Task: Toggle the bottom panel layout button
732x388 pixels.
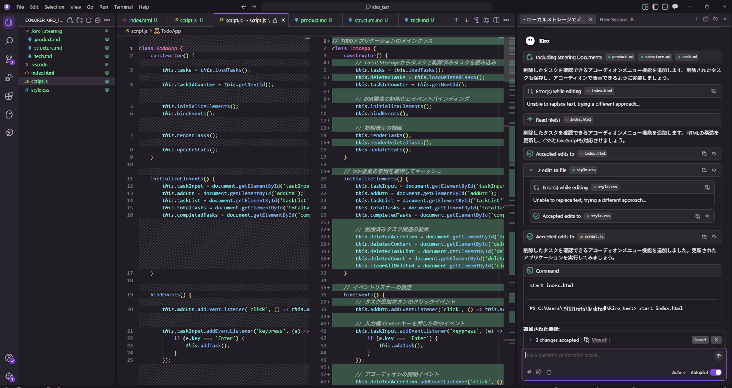Action: point(665,7)
